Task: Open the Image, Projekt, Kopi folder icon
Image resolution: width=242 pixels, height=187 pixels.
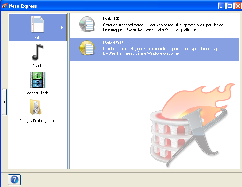Action: pos(35,107)
